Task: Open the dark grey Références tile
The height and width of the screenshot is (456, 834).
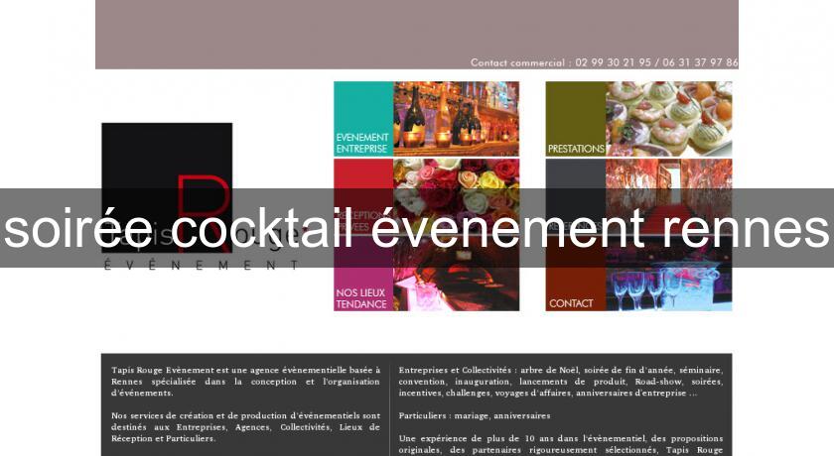Action: (576, 196)
